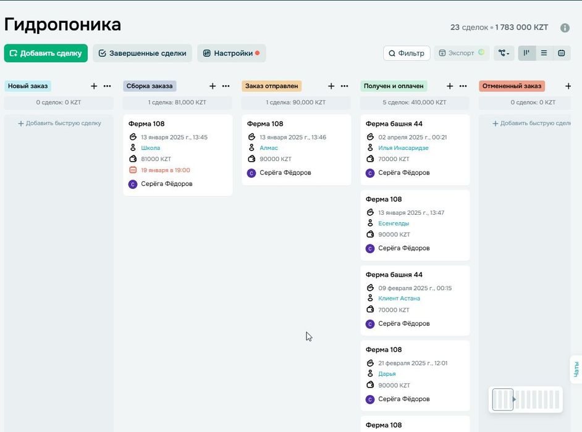The width and height of the screenshot is (582, 432).
Task: Select the Отмененный заказ stage label
Action: 512,86
